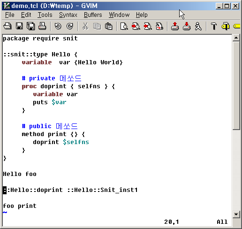242x229 pixels.
Task: Click the Find and Replace icon
Action: click(124, 26)
